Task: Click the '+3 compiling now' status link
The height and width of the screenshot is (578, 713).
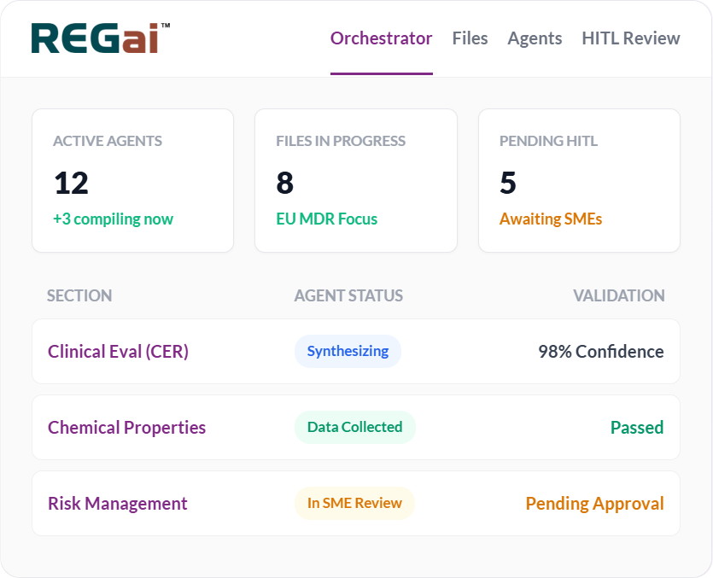Action: [109, 219]
